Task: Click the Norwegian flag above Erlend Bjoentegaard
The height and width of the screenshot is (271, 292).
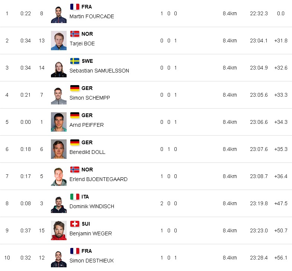Action: (x=75, y=170)
